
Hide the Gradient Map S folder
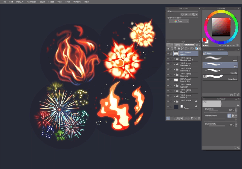168,59
